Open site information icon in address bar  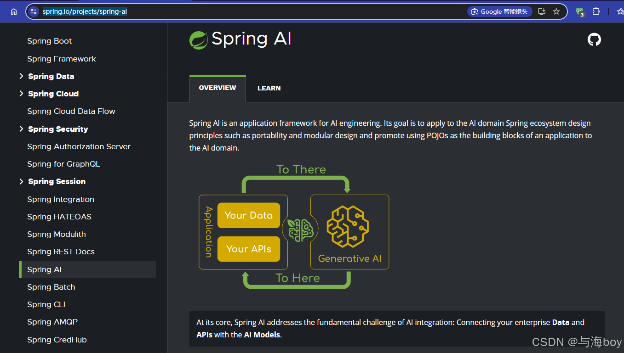pos(33,11)
